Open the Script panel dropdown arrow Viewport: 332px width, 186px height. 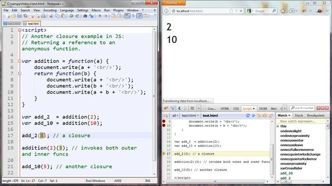point(254,109)
